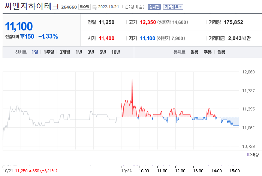Click the 실시간 real-time badge

tap(154, 7)
